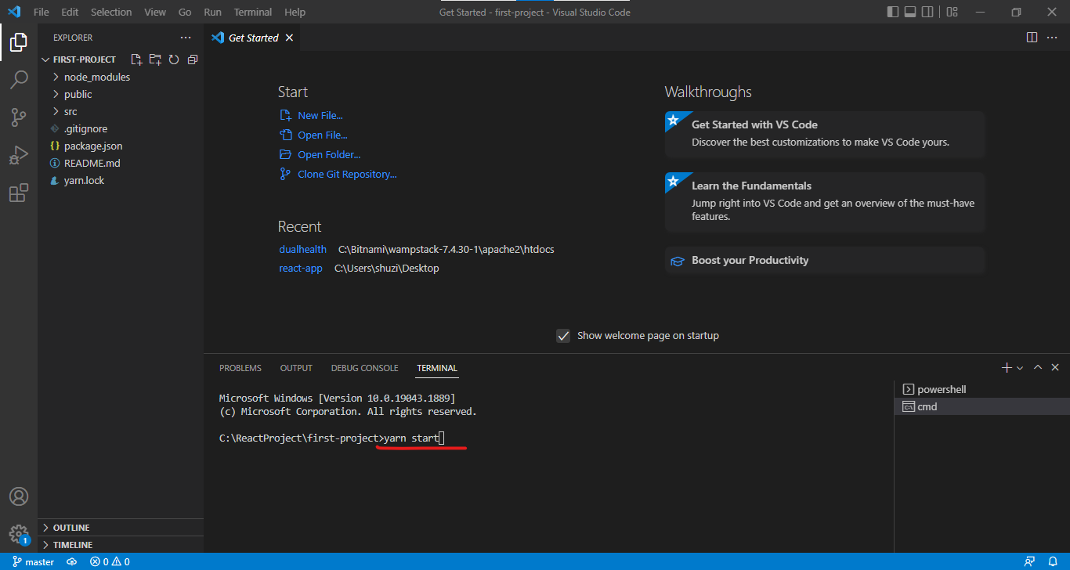Image resolution: width=1070 pixels, height=570 pixels.
Task: Open the Accounts menu icon
Action: click(x=19, y=496)
